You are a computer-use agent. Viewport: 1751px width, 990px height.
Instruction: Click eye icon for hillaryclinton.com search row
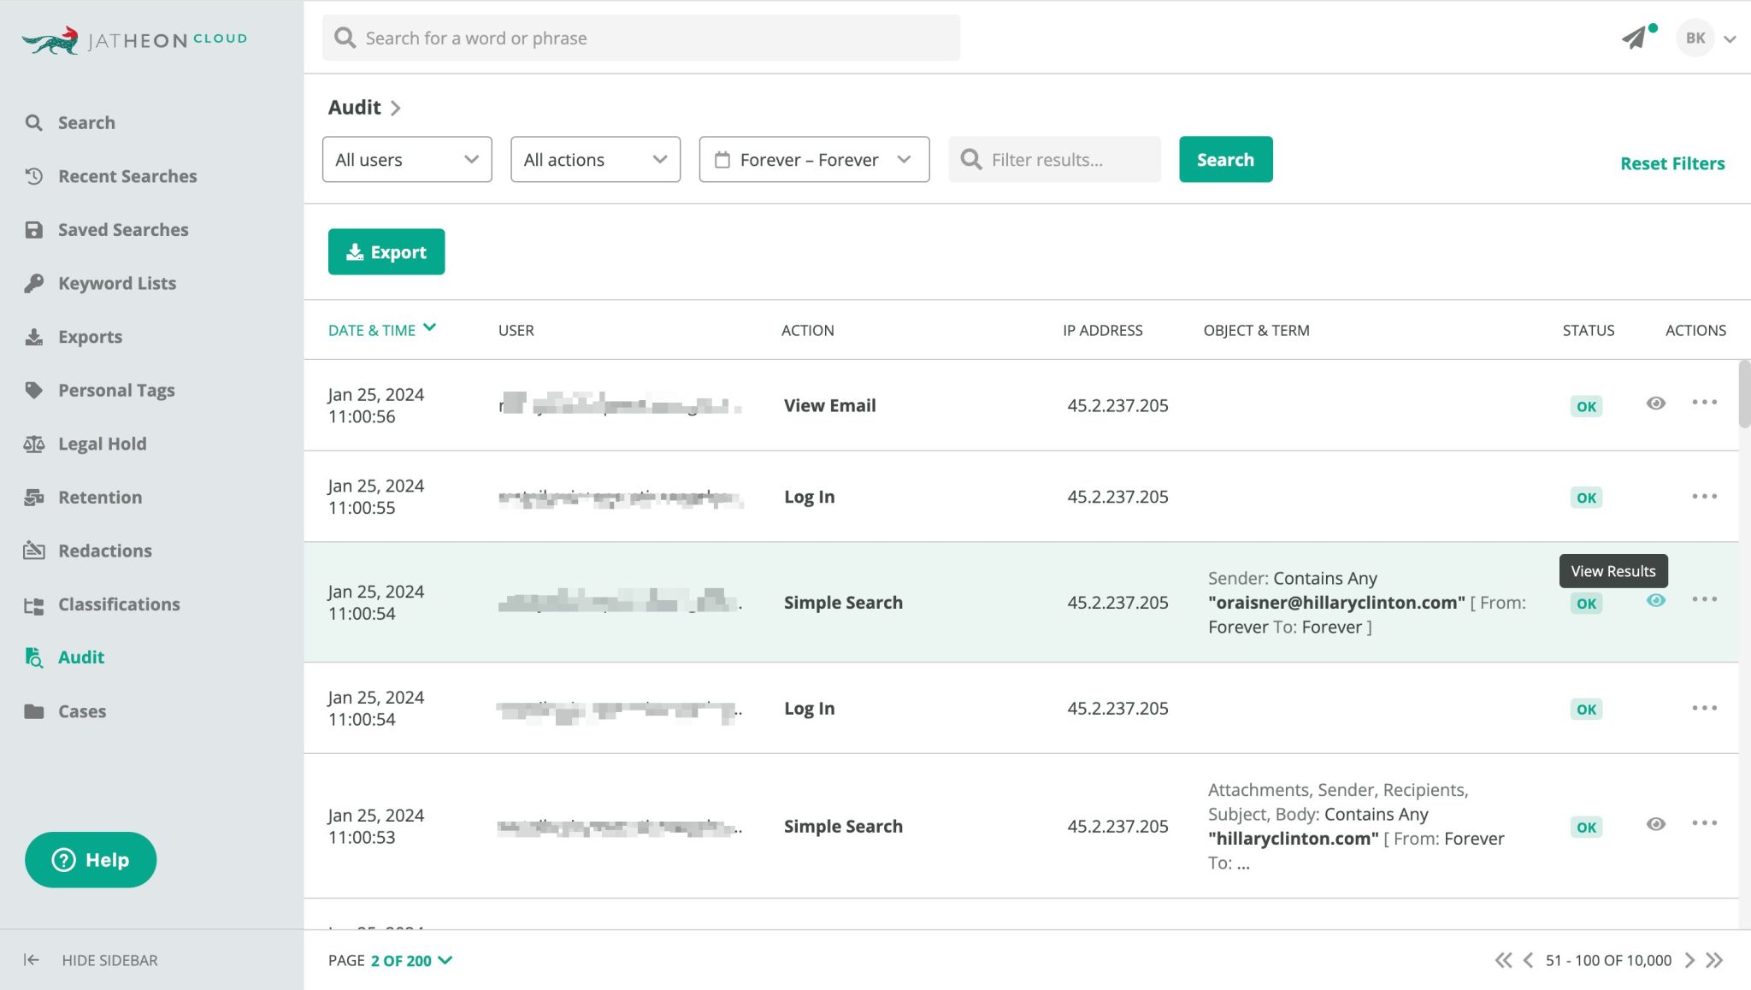(x=1655, y=824)
